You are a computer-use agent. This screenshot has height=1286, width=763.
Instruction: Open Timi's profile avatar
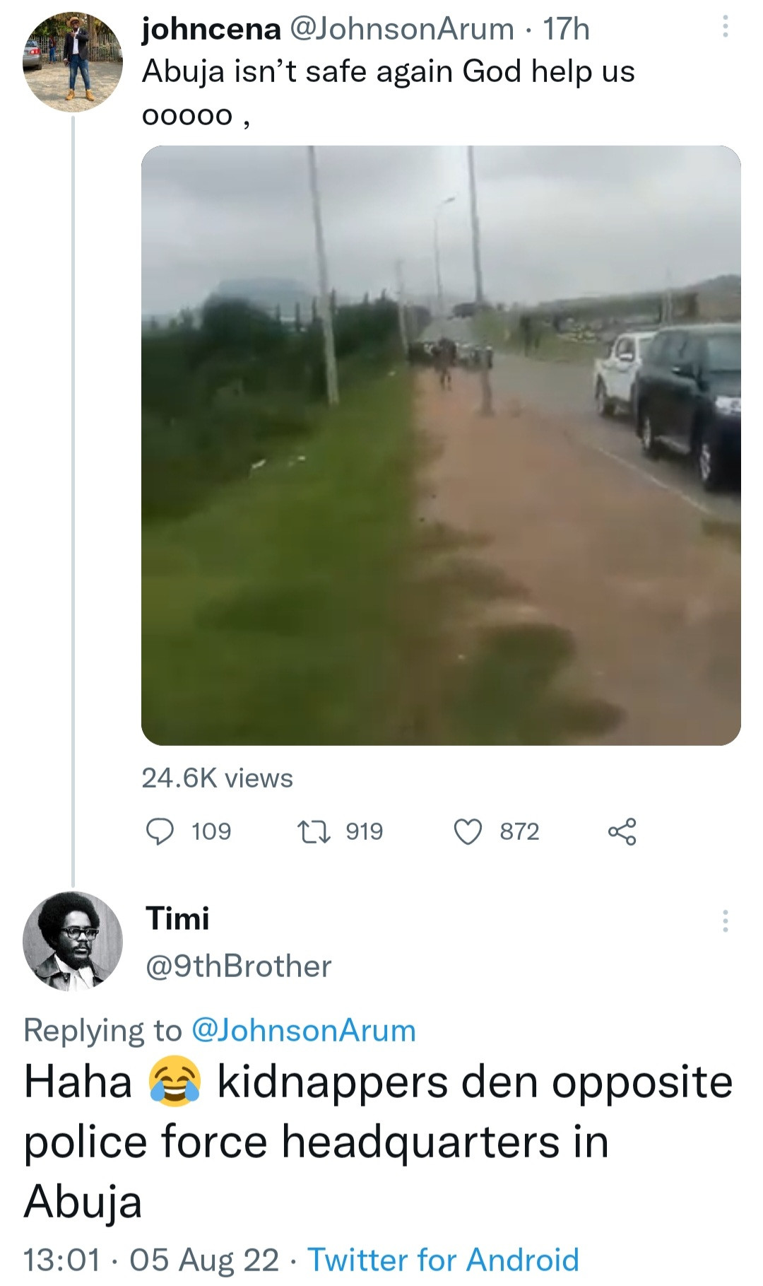click(x=73, y=941)
